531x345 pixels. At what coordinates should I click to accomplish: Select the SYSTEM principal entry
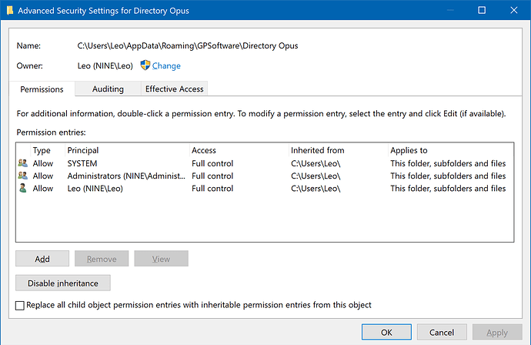(82, 163)
